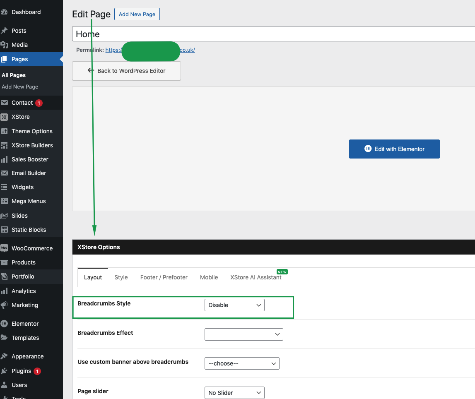Click the Users person icon
Viewport: 475px width, 399px height.
point(4,385)
